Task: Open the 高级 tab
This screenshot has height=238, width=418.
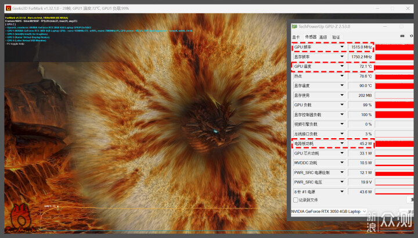Action: coord(323,37)
